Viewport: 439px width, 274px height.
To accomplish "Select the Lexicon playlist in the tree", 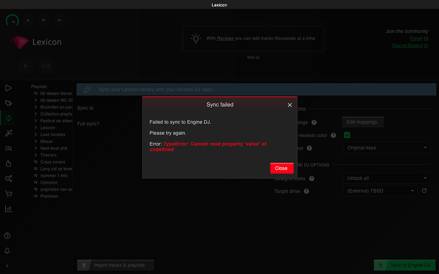I will coord(47,127).
